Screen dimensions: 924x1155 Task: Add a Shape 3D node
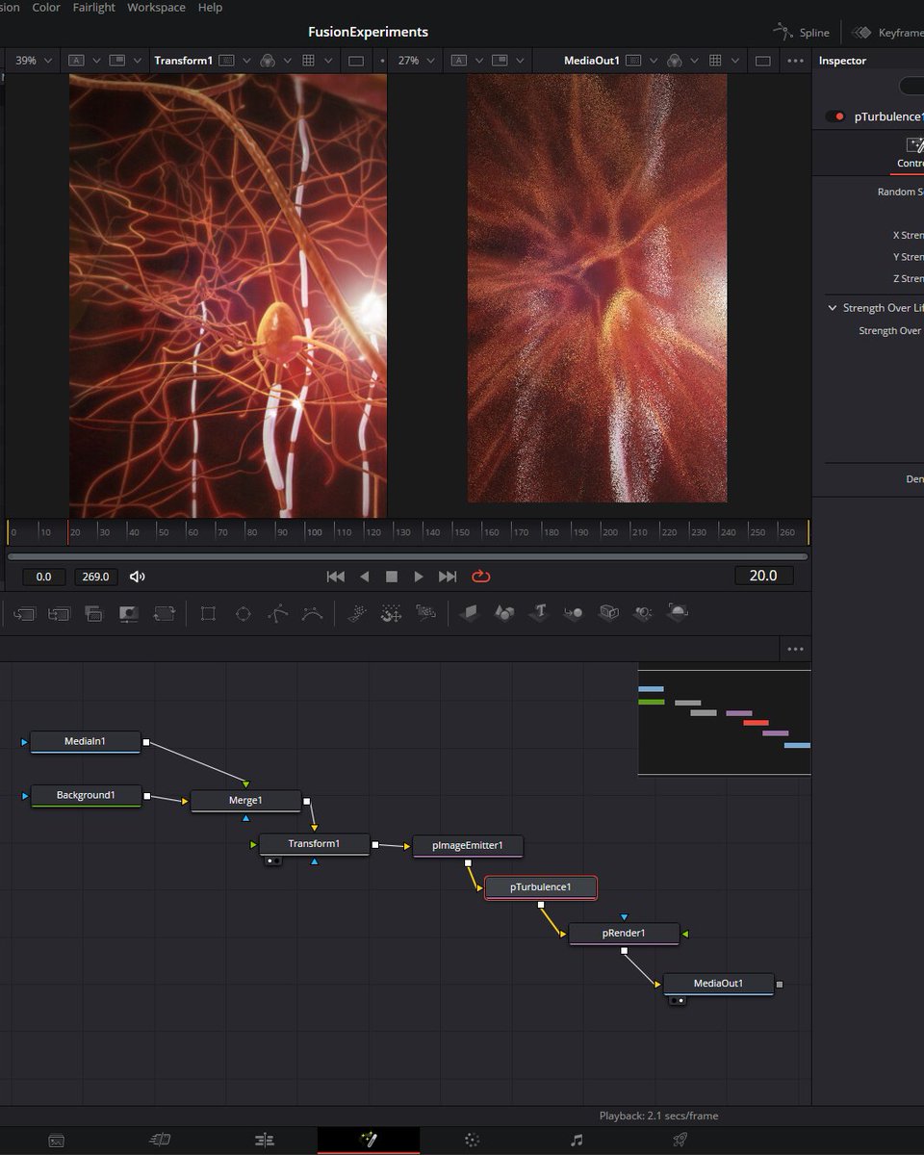[x=504, y=613]
